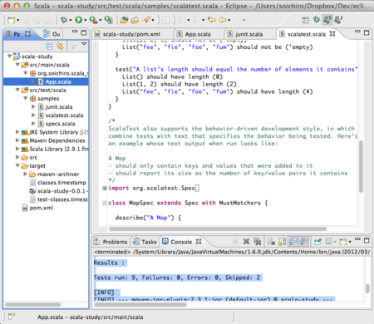Click the Package Explorer horizontal scrollbar
The width and height of the screenshot is (374, 324).
(32, 305)
